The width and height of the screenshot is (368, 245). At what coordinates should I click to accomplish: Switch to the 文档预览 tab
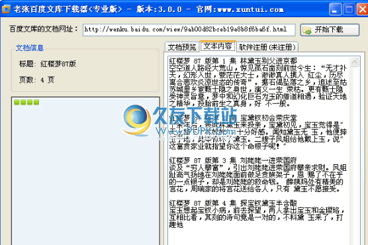pyautogui.click(x=182, y=47)
